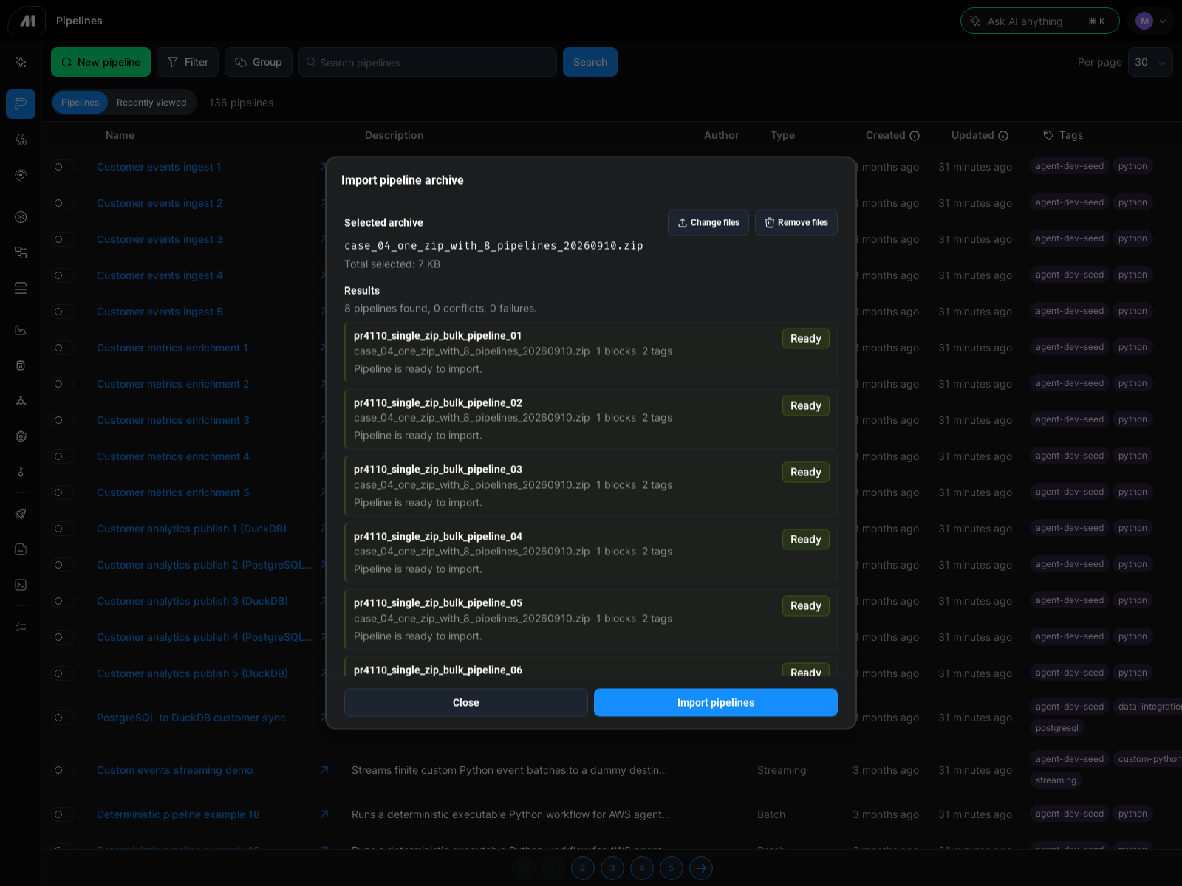The image size is (1182, 886).
Task: Open the database cylinder sidebar icon
Action: pyautogui.click(x=21, y=365)
